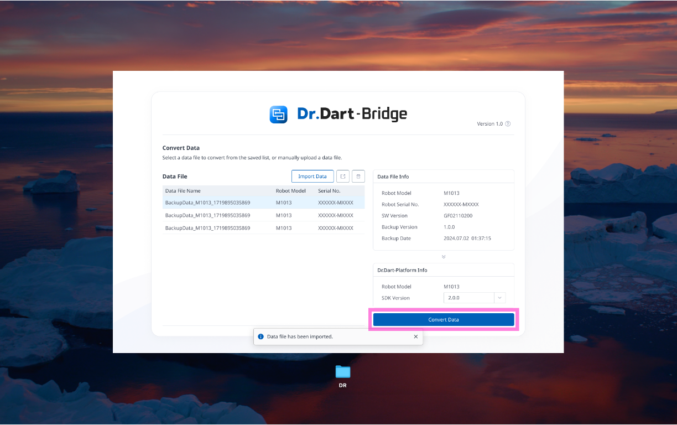
Task: Click the Dr.Dart-Platform Info panel header
Action: pyautogui.click(x=402, y=270)
